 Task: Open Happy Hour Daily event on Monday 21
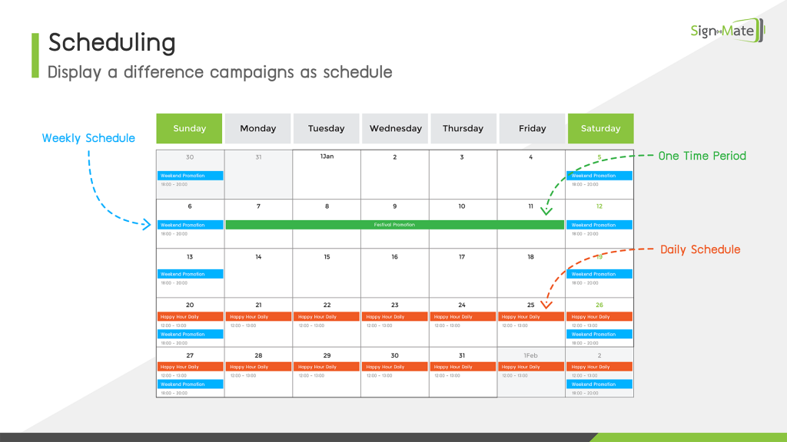[x=258, y=317]
